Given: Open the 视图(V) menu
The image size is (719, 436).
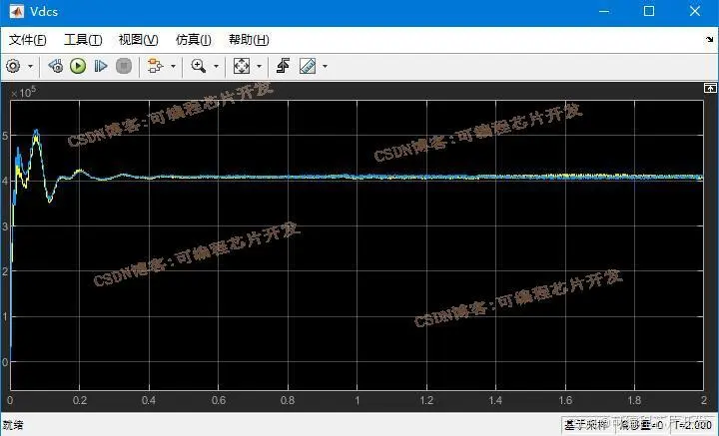Looking at the screenshot, I should coord(138,40).
